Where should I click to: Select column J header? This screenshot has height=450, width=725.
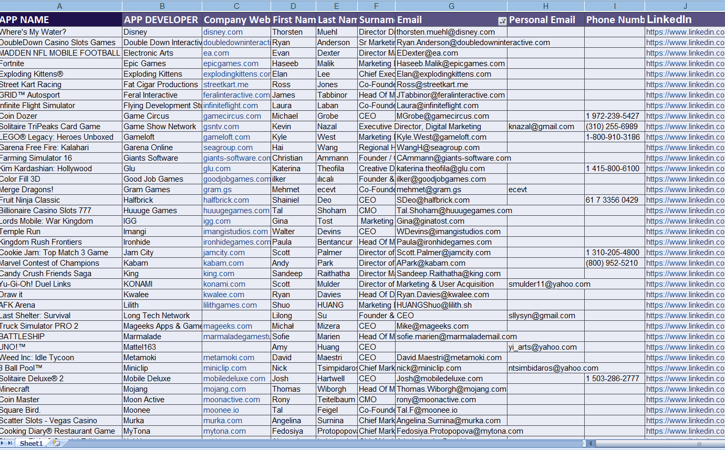coord(685,6)
